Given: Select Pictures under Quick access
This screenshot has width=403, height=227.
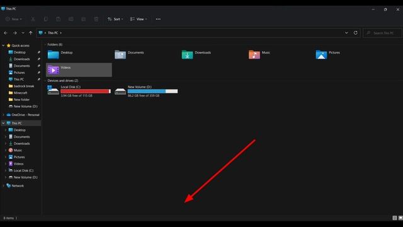Looking at the screenshot, I should (20, 73).
